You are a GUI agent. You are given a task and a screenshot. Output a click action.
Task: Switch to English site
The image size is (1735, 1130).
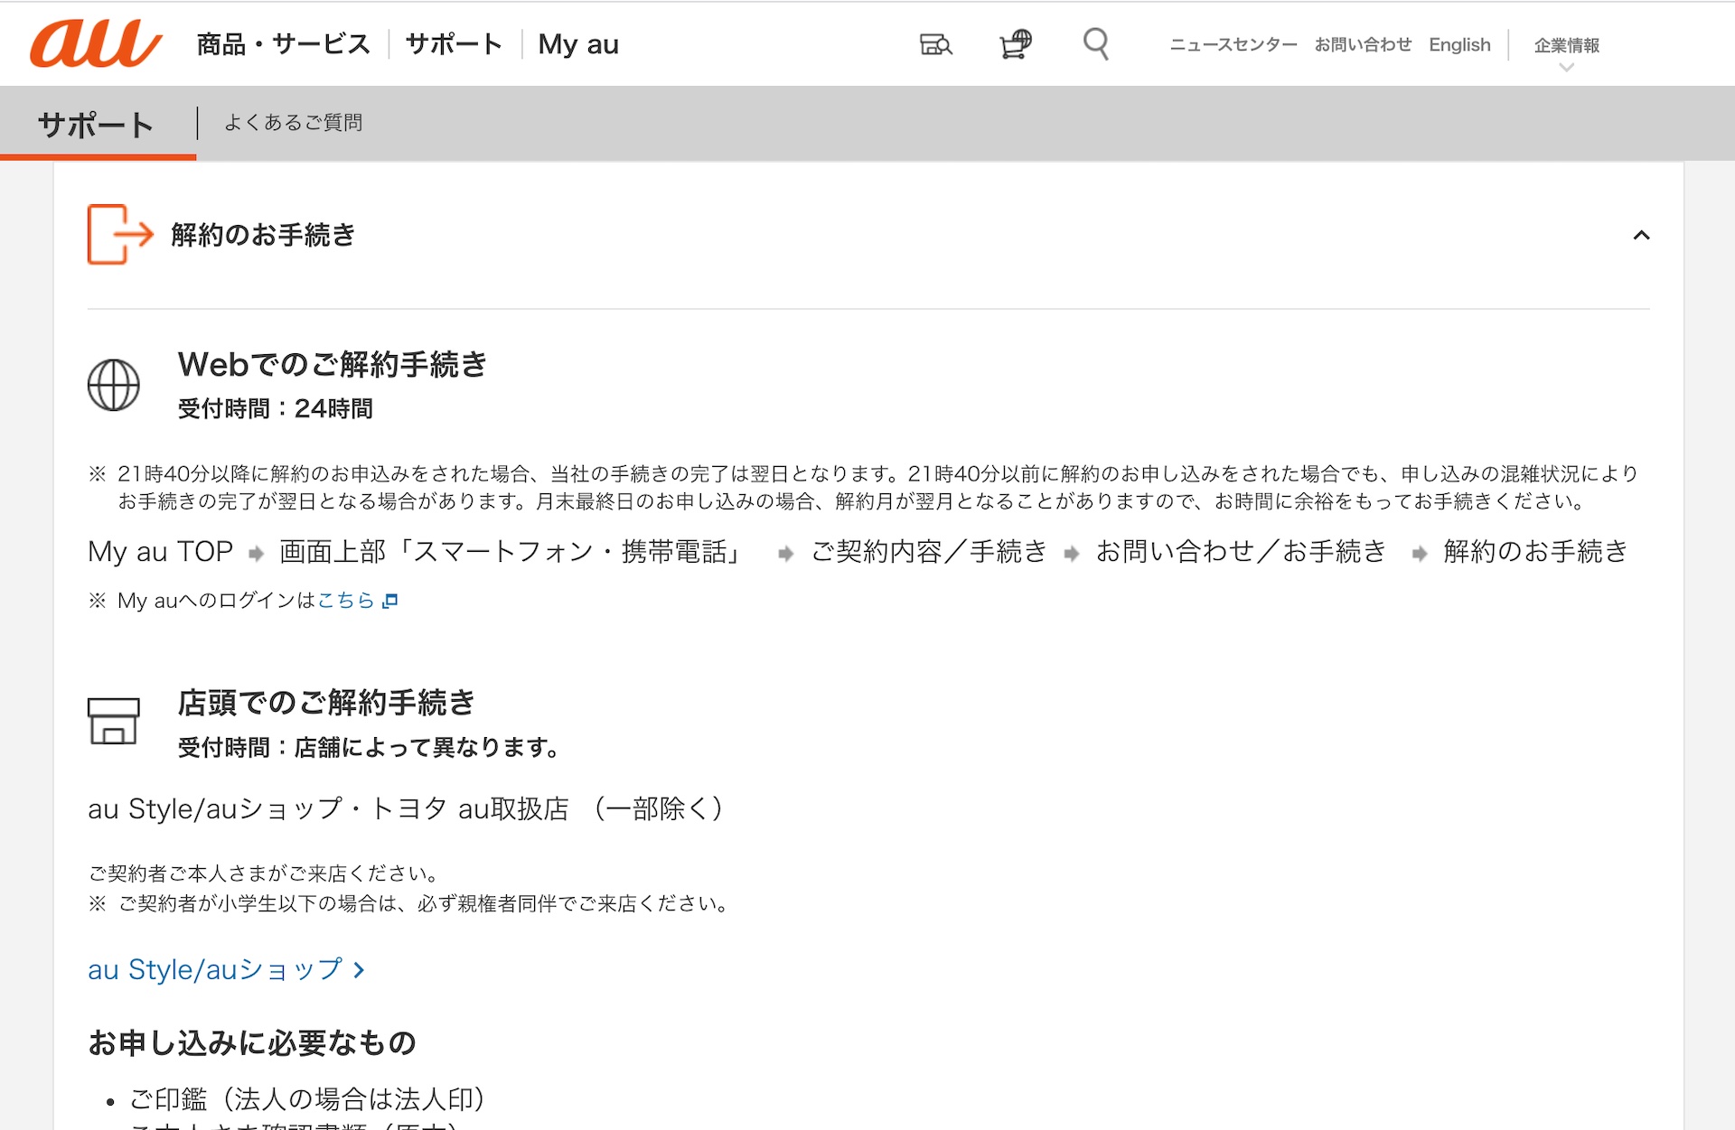coord(1459,44)
